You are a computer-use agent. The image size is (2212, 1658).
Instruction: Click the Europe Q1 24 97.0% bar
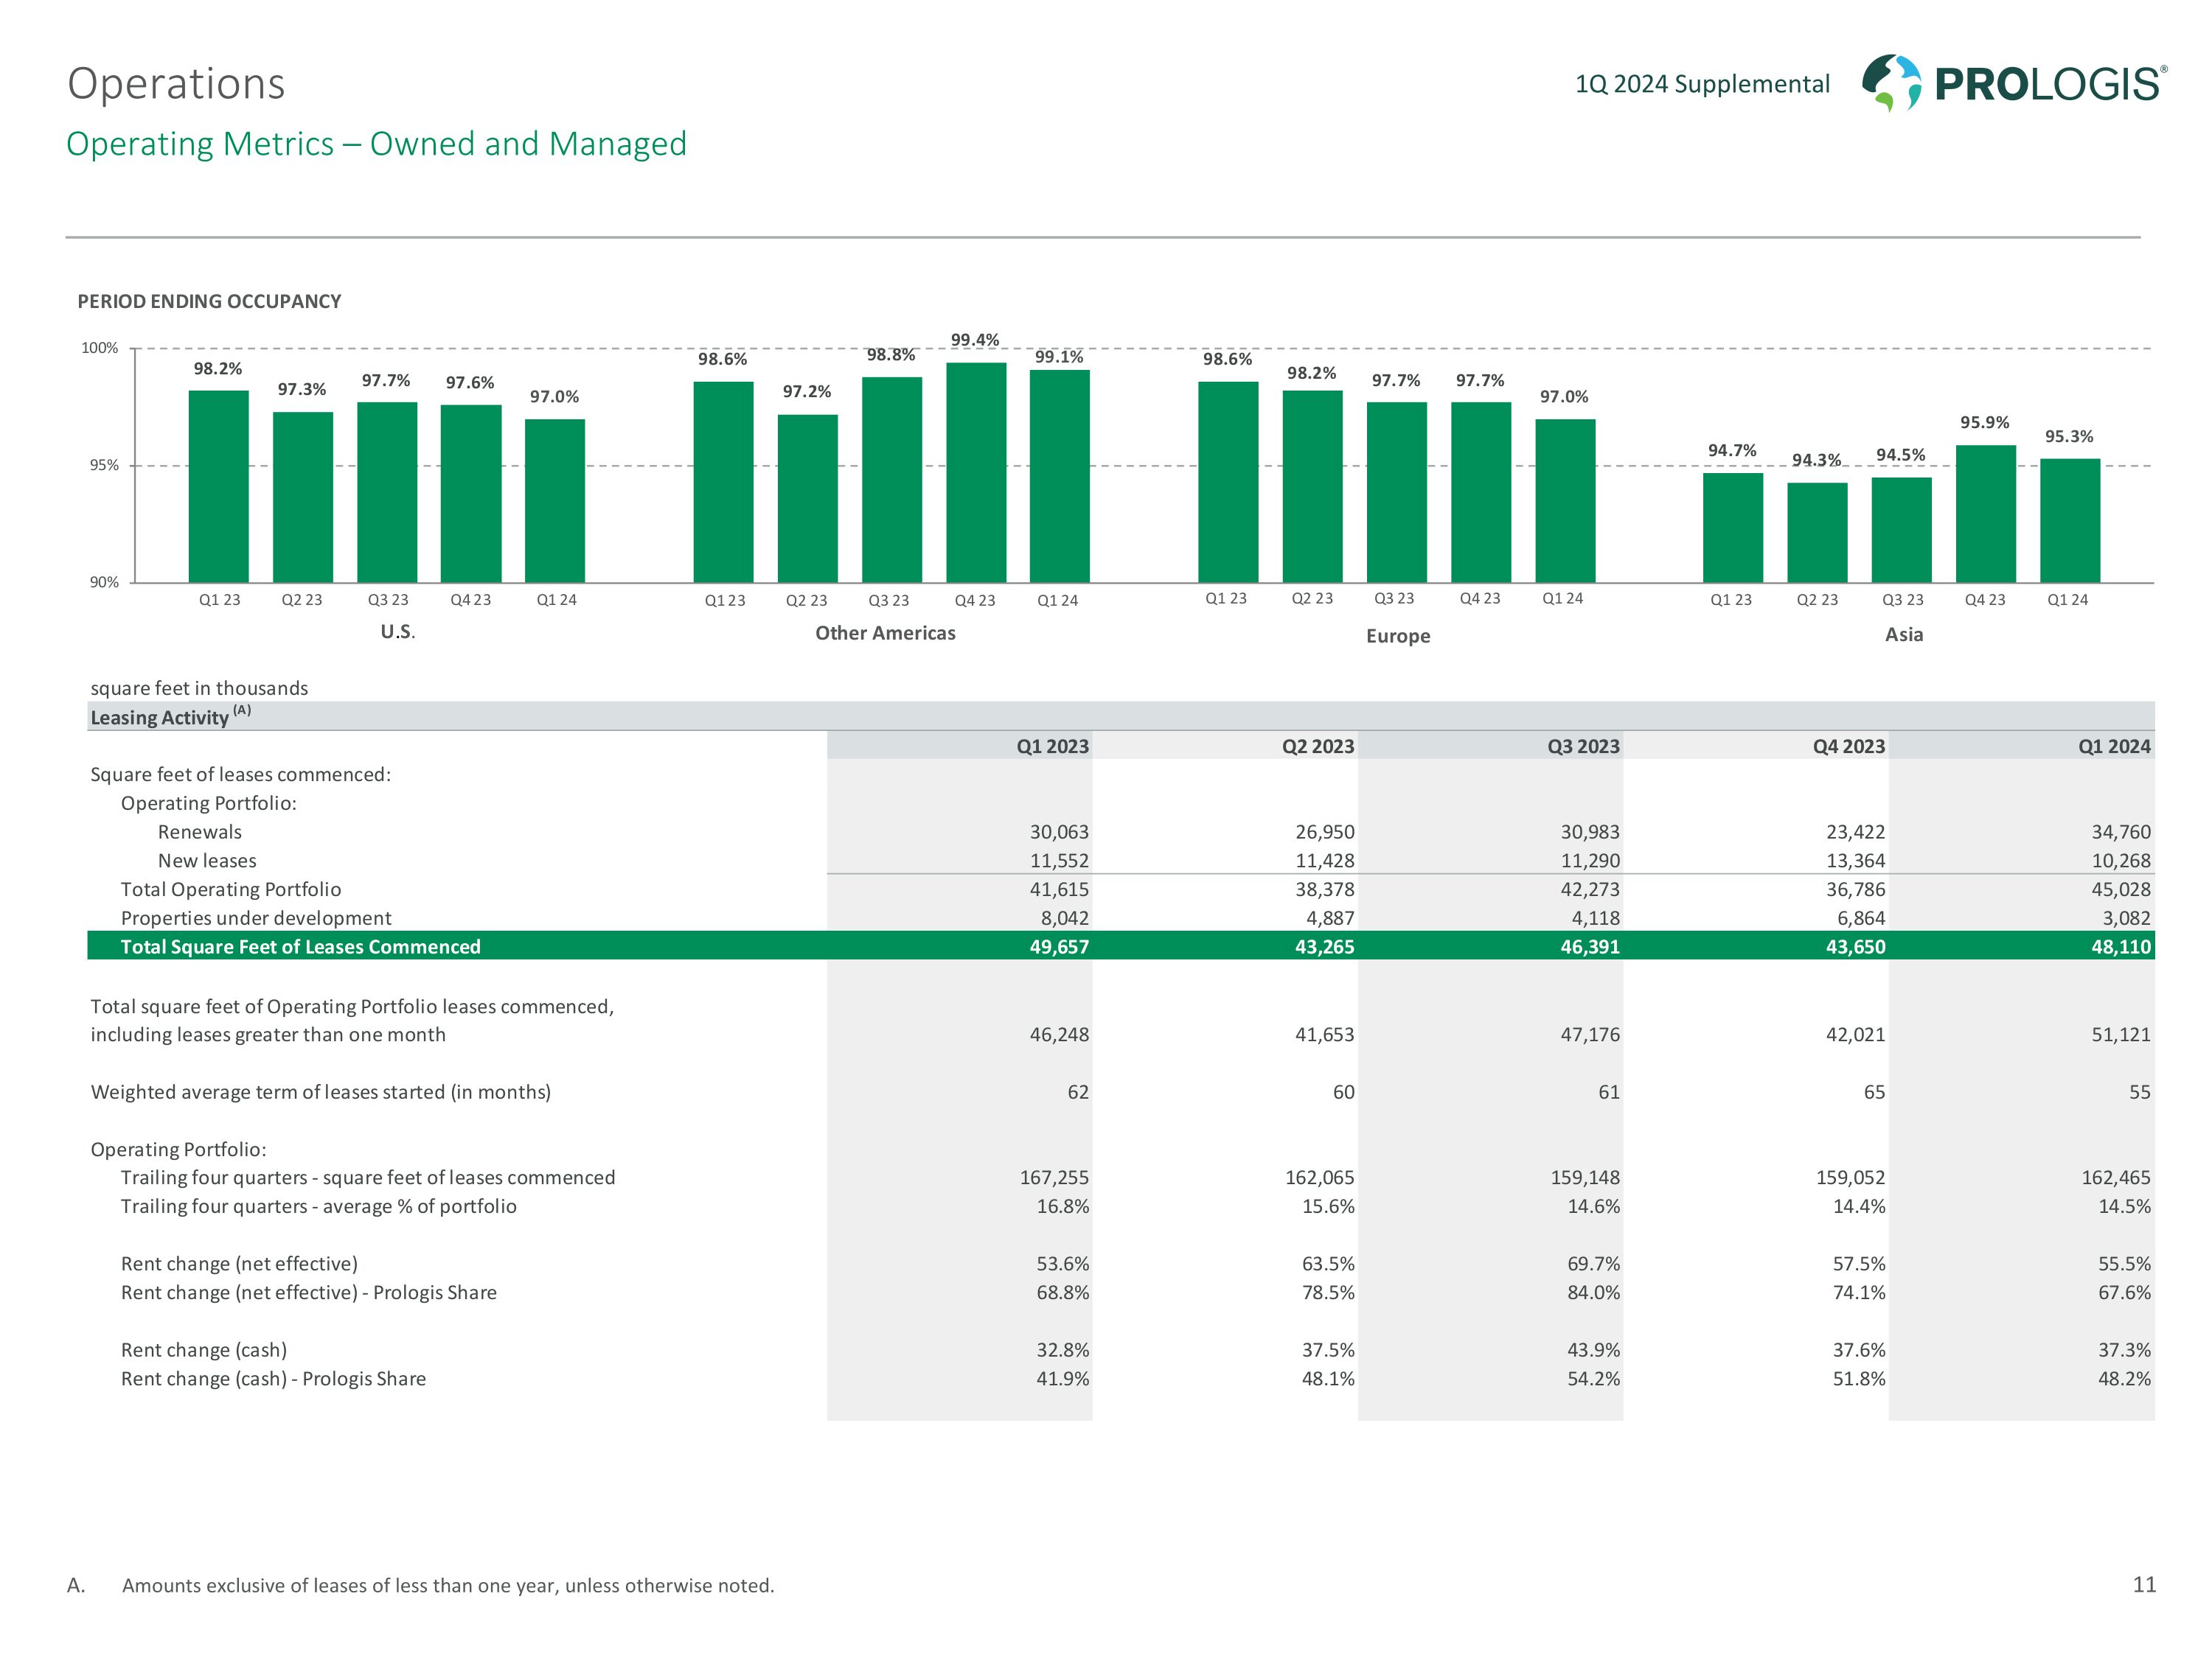click(x=1564, y=500)
